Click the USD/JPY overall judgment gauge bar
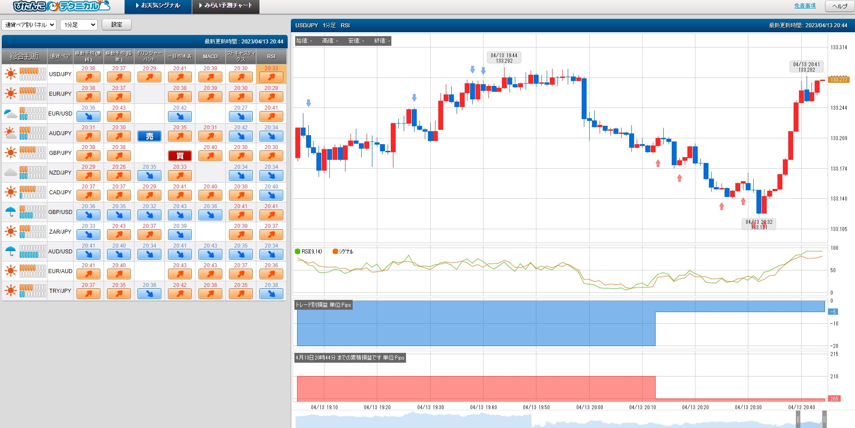 pyautogui.click(x=33, y=74)
